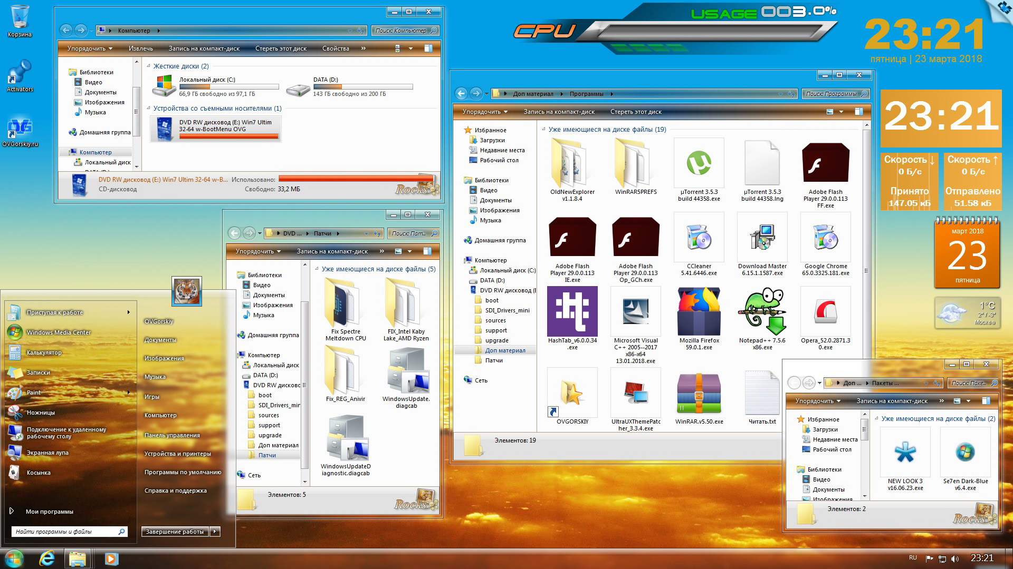Open the WinRAR v5.50 installer icon

[699, 394]
